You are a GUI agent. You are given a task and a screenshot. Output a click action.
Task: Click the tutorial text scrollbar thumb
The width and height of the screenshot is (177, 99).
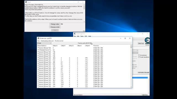pos(84,7)
